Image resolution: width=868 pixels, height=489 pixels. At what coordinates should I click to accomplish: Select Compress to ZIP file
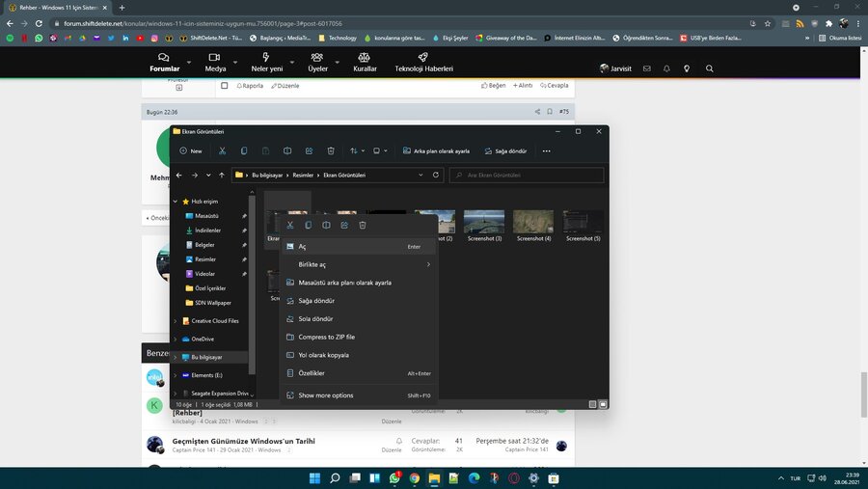[326, 337]
